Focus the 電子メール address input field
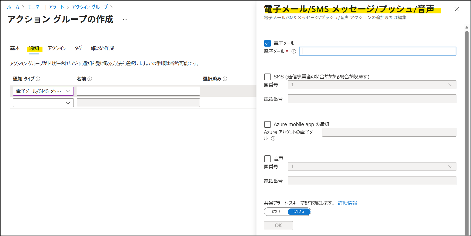 pyautogui.click(x=378, y=51)
